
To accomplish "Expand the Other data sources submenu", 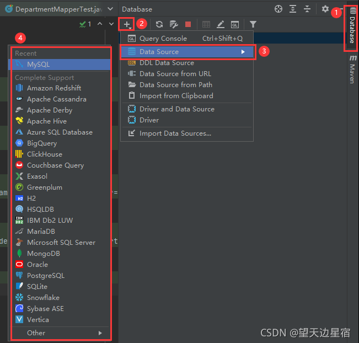I will [x=60, y=333].
